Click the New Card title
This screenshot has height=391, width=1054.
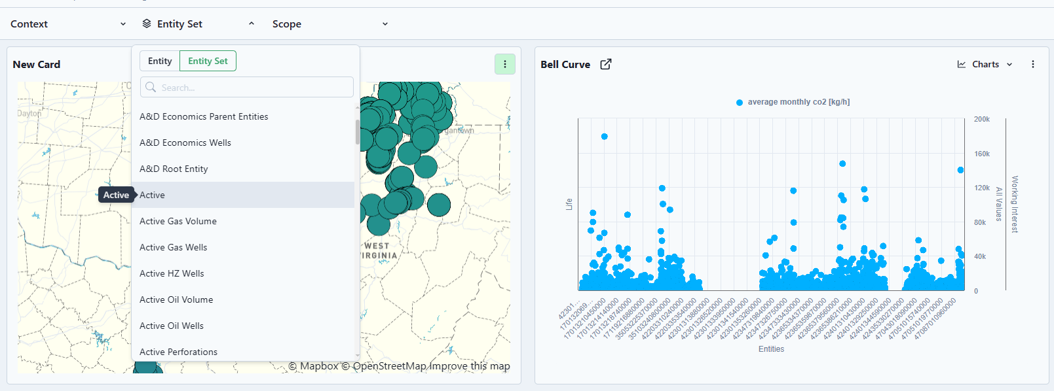coord(37,64)
